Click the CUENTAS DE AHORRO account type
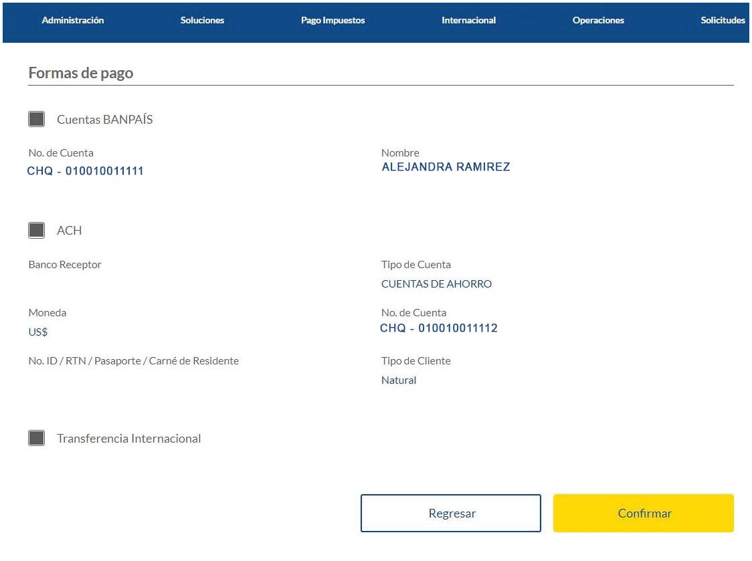The width and height of the screenshot is (752, 561). tap(436, 284)
